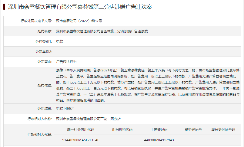The image size is (244, 147).
Task: Click the 处罚依据 legal basis paragraph
Action: pyautogui.click(x=148, y=85)
